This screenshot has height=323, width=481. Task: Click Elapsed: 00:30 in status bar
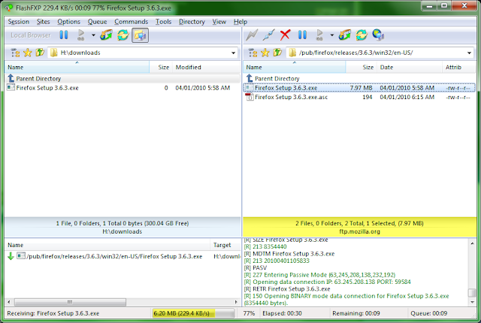click(x=283, y=313)
